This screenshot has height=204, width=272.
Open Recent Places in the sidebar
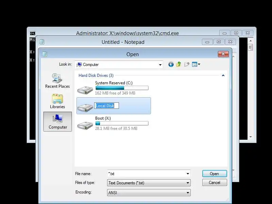pyautogui.click(x=57, y=81)
